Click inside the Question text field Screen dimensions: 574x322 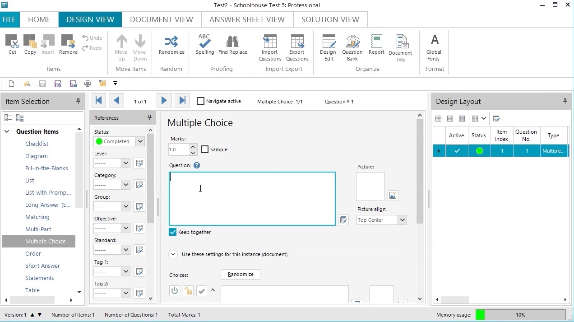252,199
